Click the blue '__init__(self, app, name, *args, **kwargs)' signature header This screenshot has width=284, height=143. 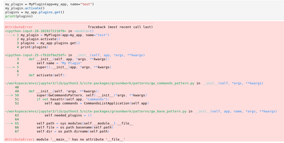tap(236, 111)
